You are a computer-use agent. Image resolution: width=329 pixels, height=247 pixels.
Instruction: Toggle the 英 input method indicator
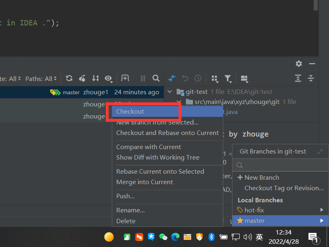tap(259, 237)
